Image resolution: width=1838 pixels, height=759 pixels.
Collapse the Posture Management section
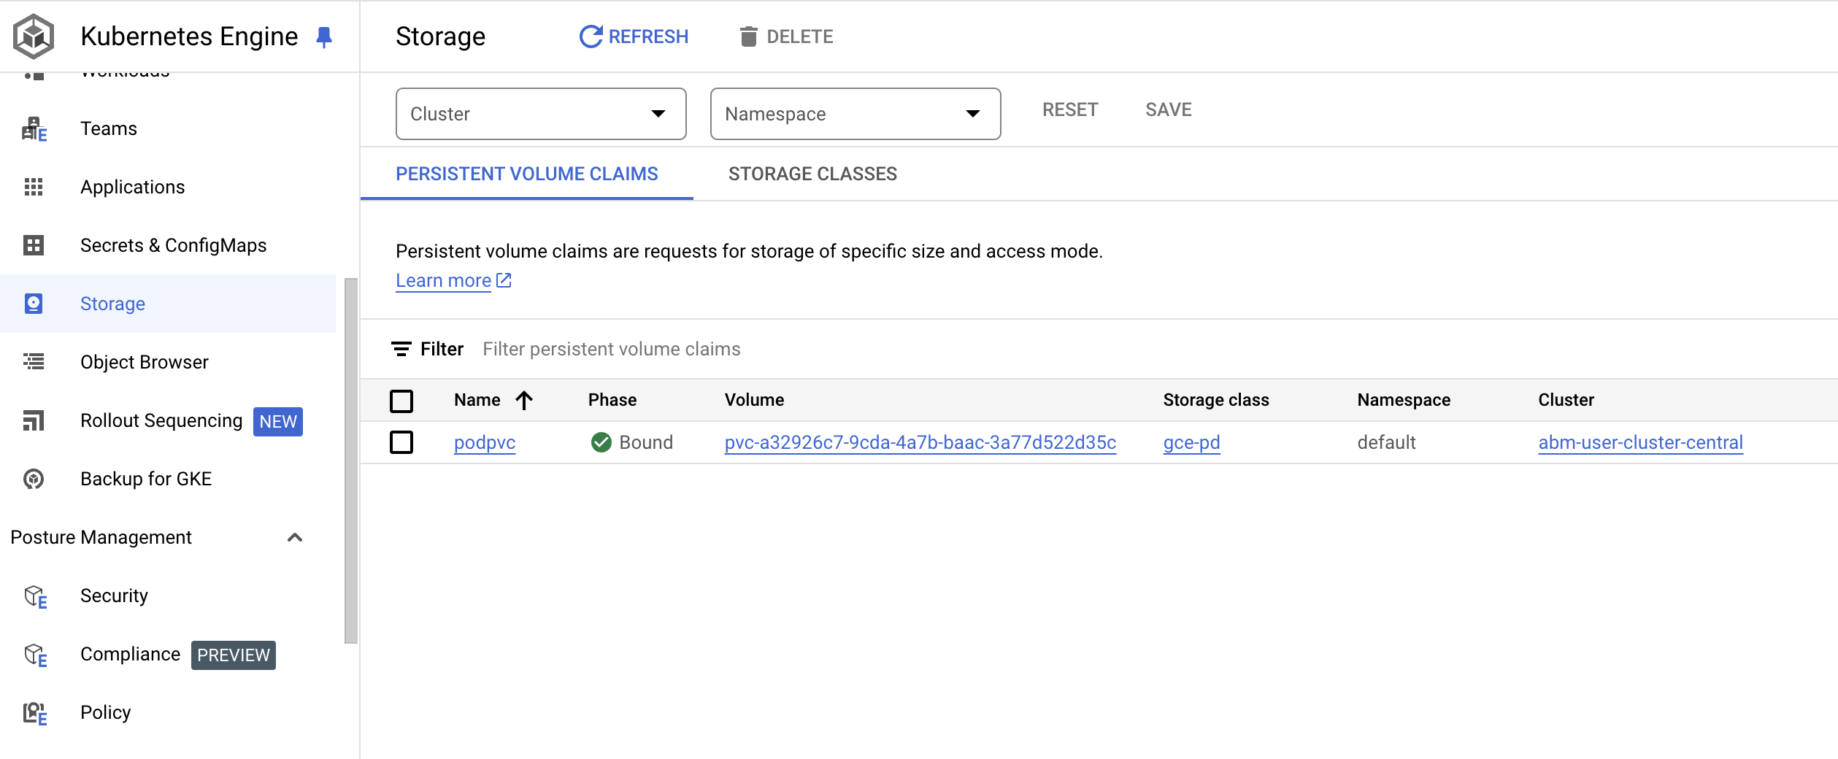[x=295, y=538]
